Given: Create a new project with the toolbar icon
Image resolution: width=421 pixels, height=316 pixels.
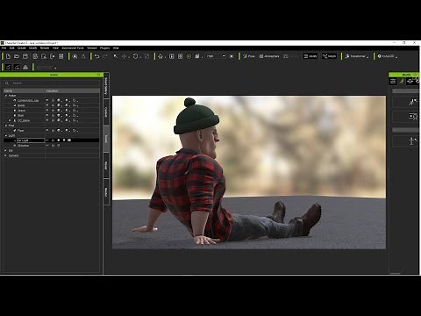Looking at the screenshot, I should [x=8, y=56].
